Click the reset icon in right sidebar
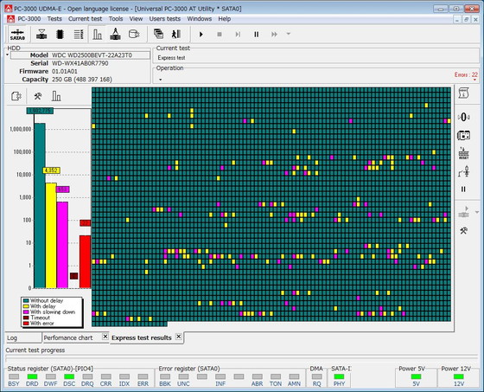Screen dimensions: 484x392 [463, 153]
